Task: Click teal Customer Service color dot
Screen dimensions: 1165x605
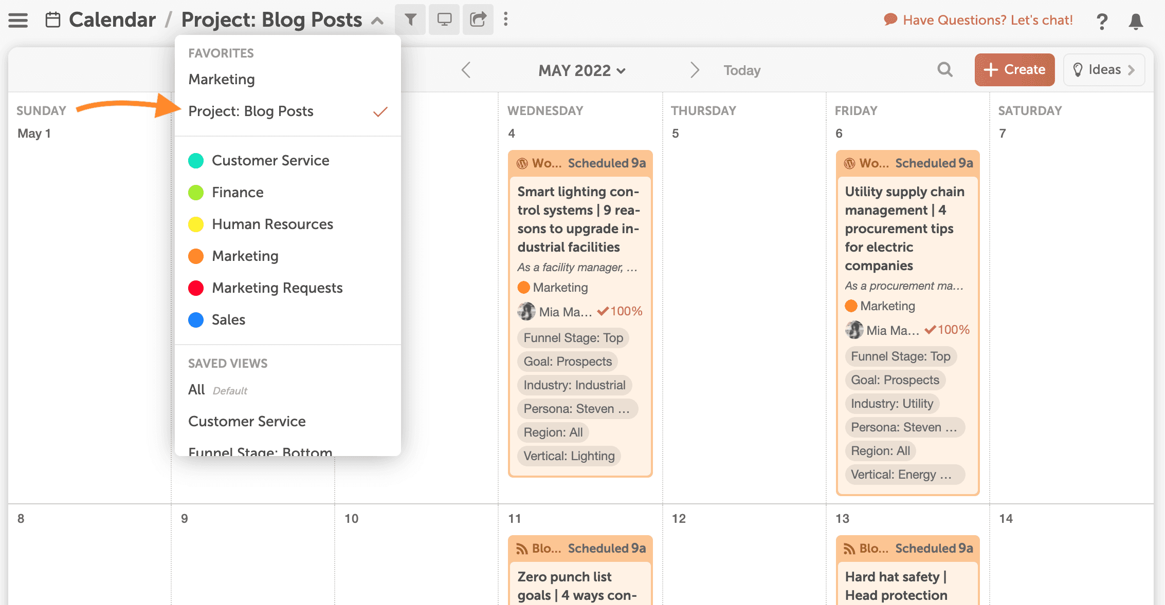Action: (196, 161)
